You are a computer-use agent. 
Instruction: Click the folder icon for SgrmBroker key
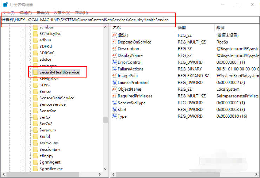pos(35,169)
